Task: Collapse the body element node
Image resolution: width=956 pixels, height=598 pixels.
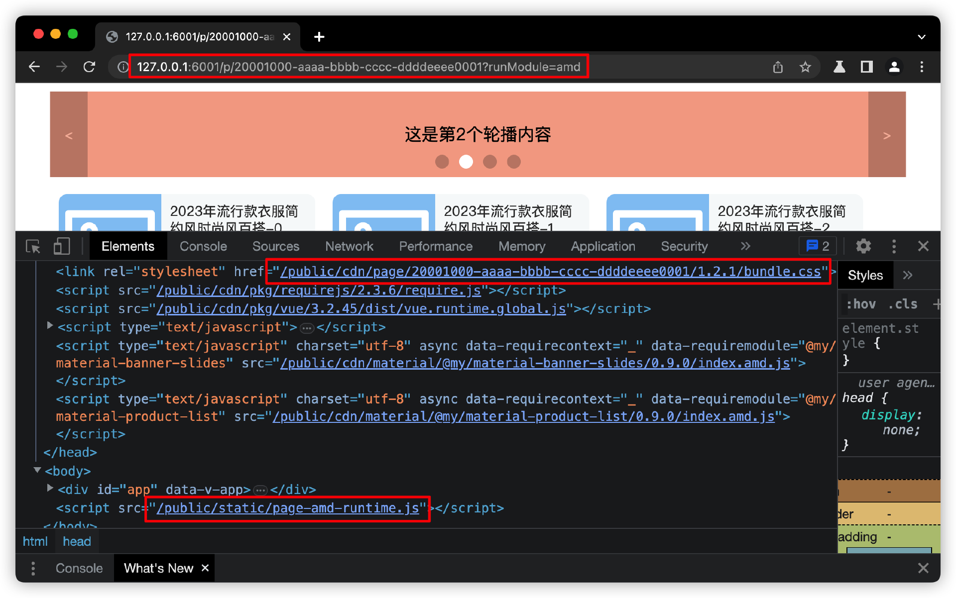Action: pyautogui.click(x=37, y=470)
